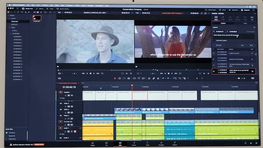This screenshot has width=263, height=148.
Task: Select the B-ROLL bin
Action: click(15, 30)
